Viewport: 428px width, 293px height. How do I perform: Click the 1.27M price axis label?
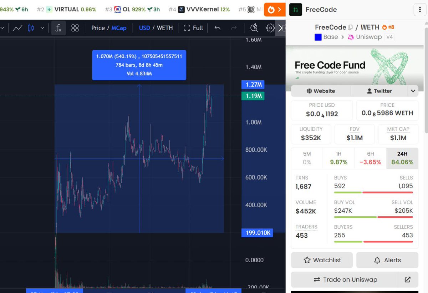click(x=253, y=85)
